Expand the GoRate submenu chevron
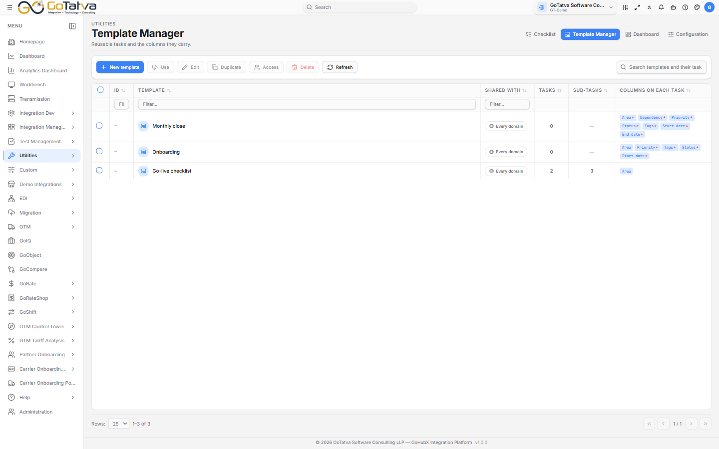Screen dimensions: 719x449 [x=73, y=284]
